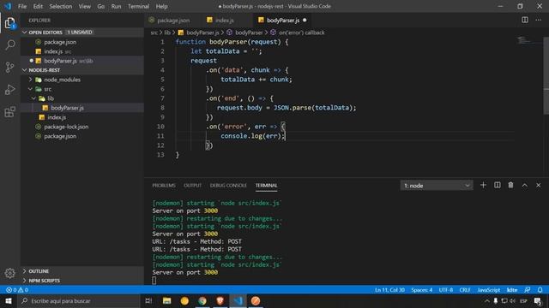Click the feedback icon in status bar
This screenshot has height=308, width=549.
527,290
